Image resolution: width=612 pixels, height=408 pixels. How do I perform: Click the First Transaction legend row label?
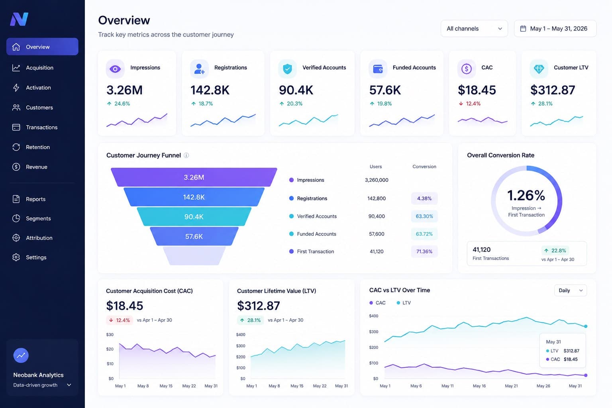click(316, 251)
